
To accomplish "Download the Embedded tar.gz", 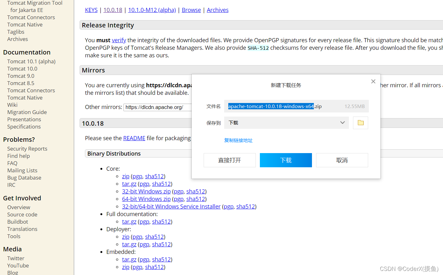I will click(129, 259).
